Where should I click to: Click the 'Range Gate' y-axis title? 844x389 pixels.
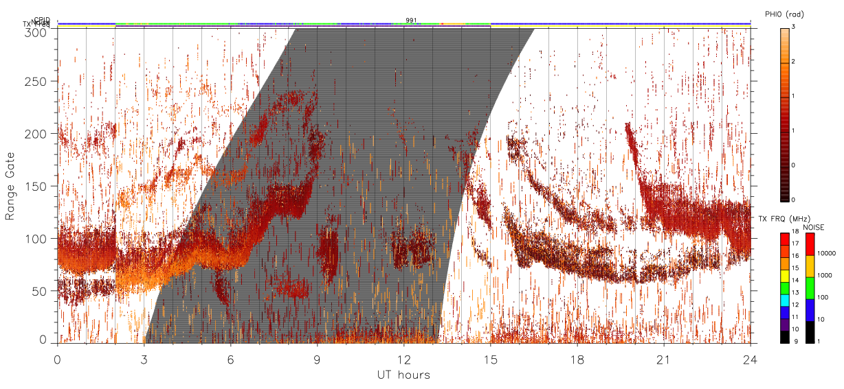pyautogui.click(x=10, y=187)
